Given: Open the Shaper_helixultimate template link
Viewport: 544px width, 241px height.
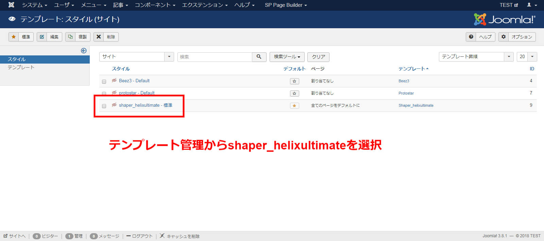Looking at the screenshot, I should pos(416,105).
